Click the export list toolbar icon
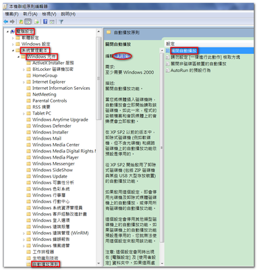Viewport: 257px width, 270px height. [36, 22]
